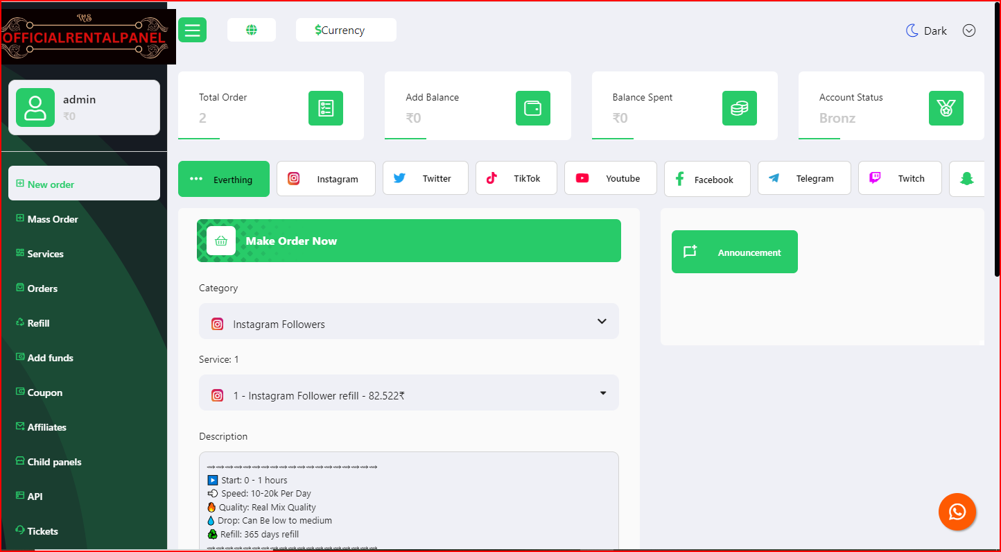Select the Instagram category tab
The width and height of the screenshot is (1001, 552).
point(326,179)
